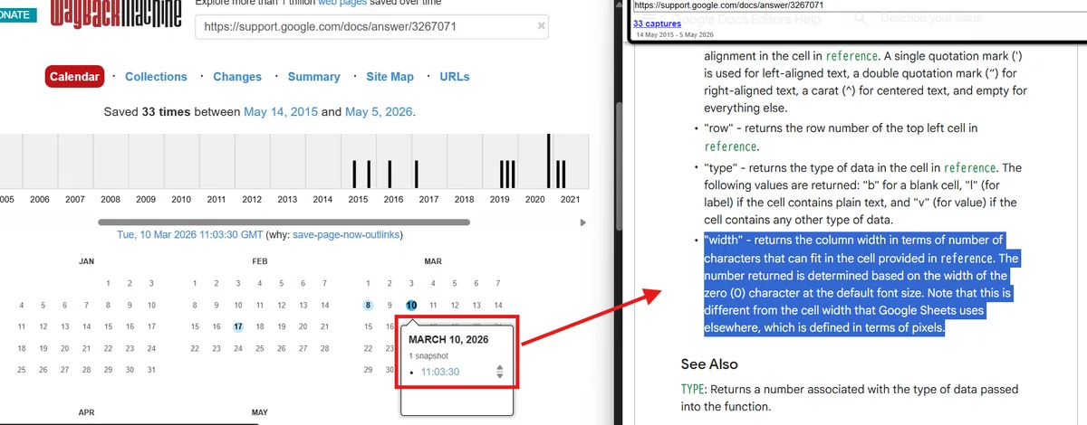Click the partly visible Donate button
Viewport: 1087px width, 425px height.
tap(18, 14)
